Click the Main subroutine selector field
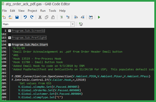 (36, 24)
